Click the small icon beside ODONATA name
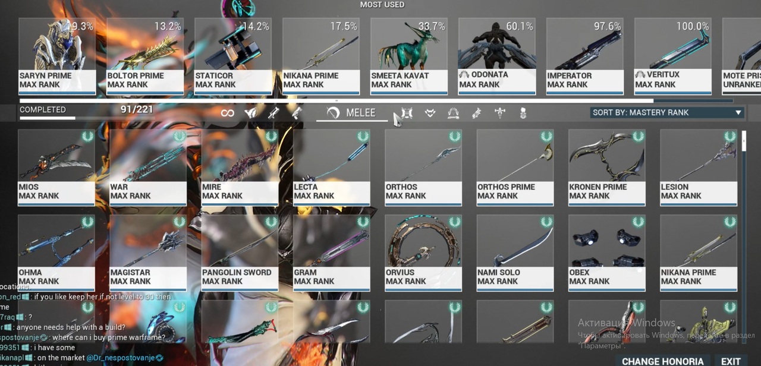The image size is (761, 366). 464,75
